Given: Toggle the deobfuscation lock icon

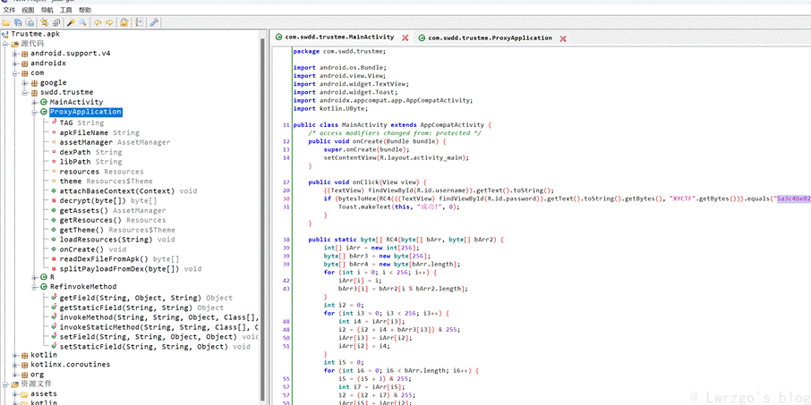Looking at the screenshot, I should click(124, 22).
